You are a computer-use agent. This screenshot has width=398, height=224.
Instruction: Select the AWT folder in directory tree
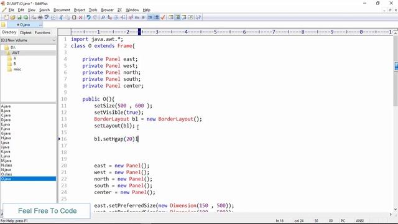[16, 53]
